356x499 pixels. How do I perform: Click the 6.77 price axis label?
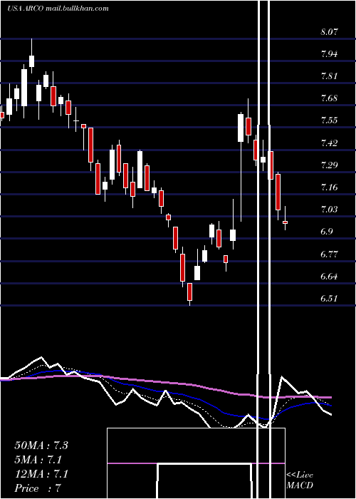[x=329, y=254]
